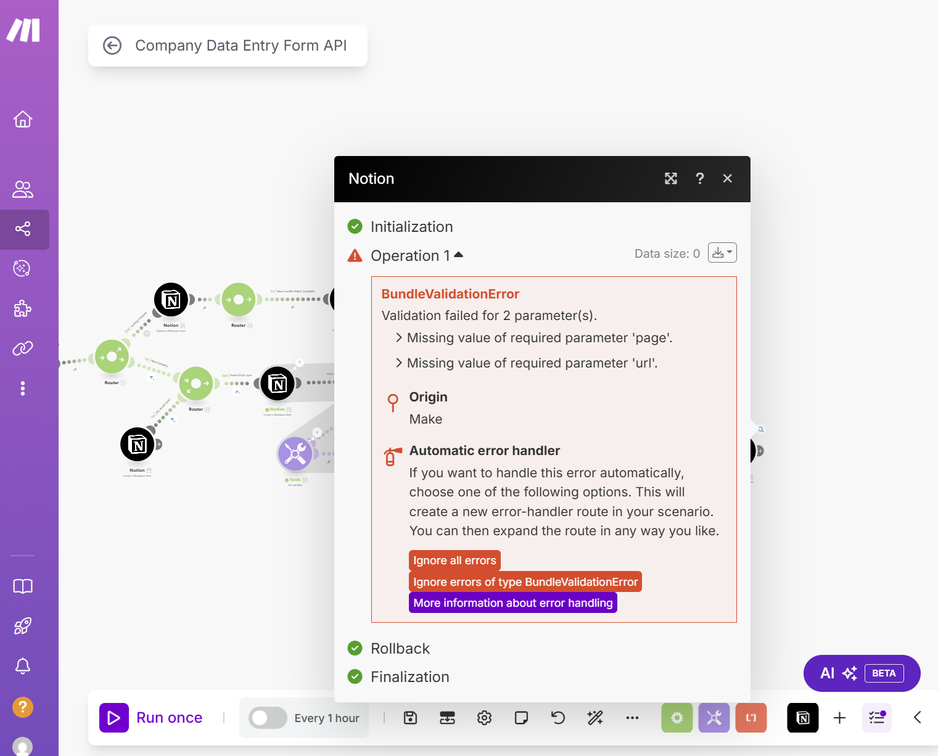Screen dimensions: 938x756
Task: Open the book Resource Hub icon
Action: click(x=23, y=586)
